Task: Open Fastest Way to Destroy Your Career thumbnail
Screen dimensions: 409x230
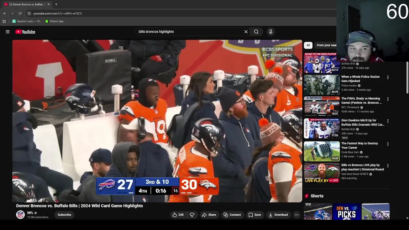Action: click(322, 151)
